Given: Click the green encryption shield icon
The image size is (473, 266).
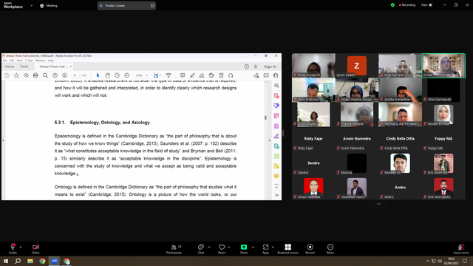Looking at the screenshot, I should coord(392,5).
